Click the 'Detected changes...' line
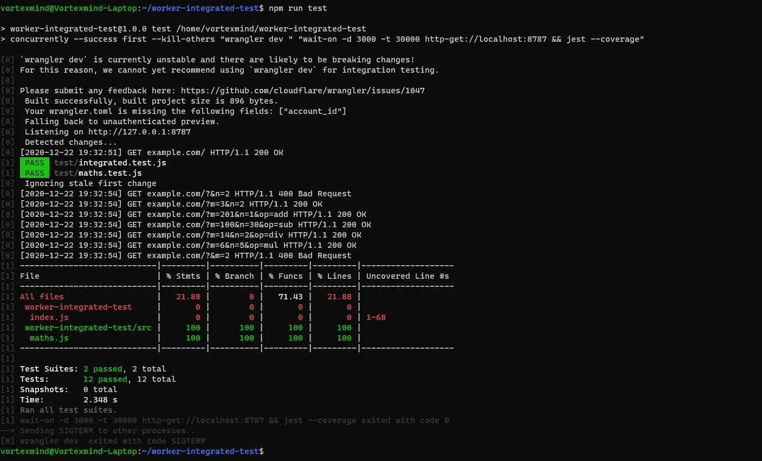The height and width of the screenshot is (461, 762). point(71,142)
